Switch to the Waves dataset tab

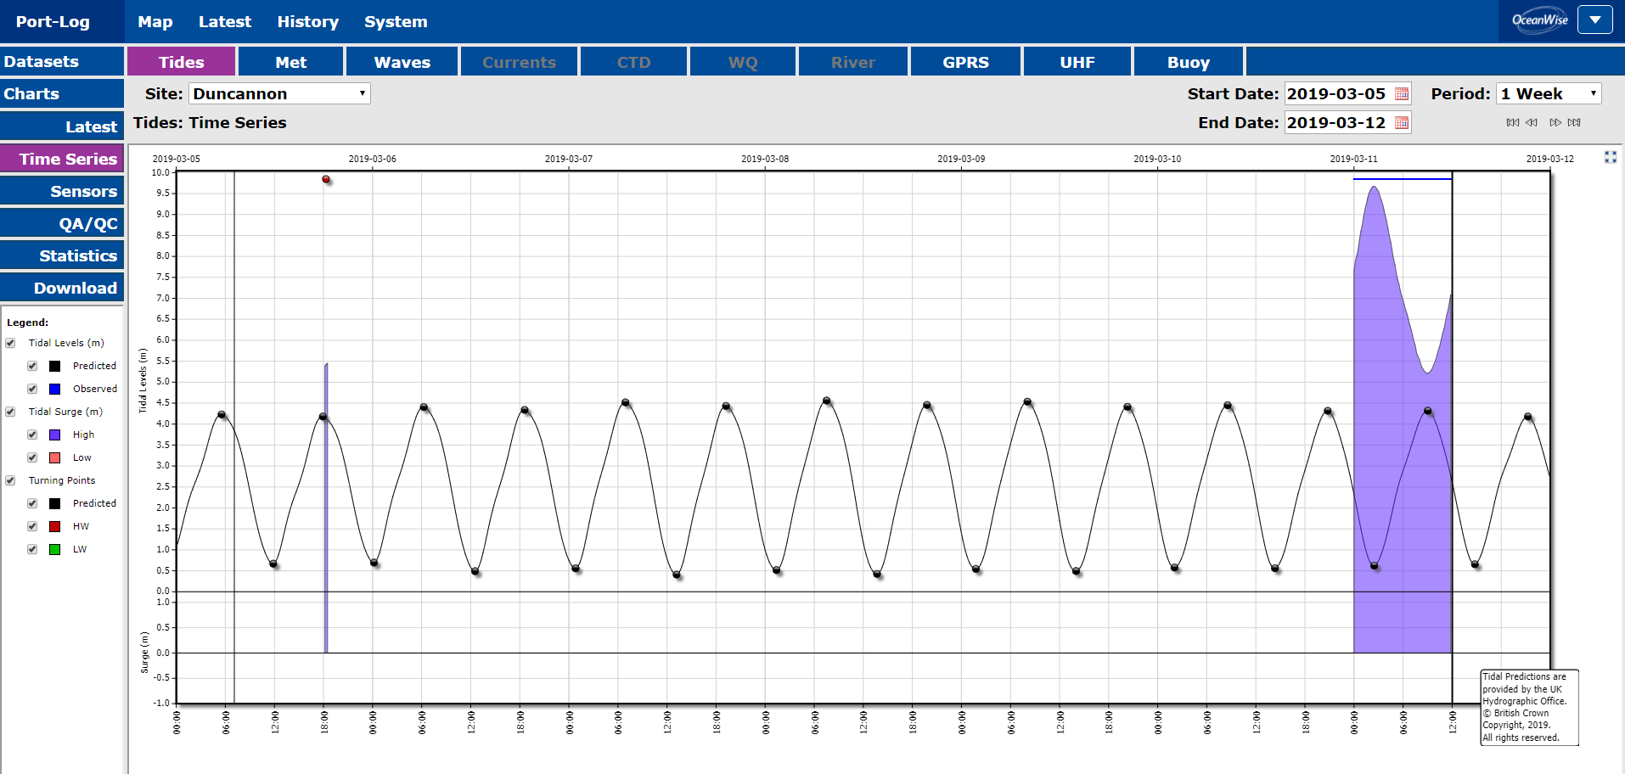[402, 62]
